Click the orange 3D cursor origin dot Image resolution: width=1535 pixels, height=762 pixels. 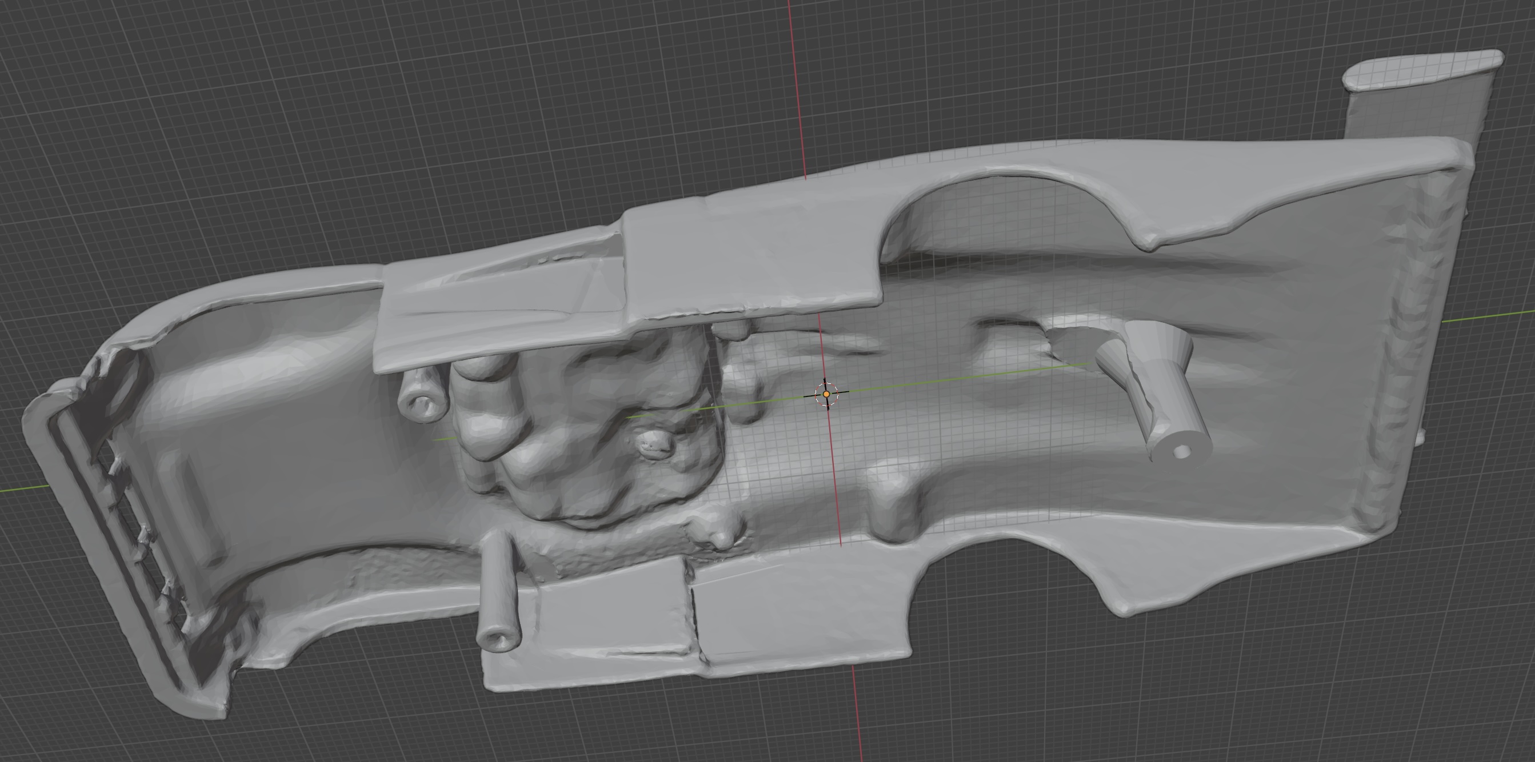click(826, 394)
